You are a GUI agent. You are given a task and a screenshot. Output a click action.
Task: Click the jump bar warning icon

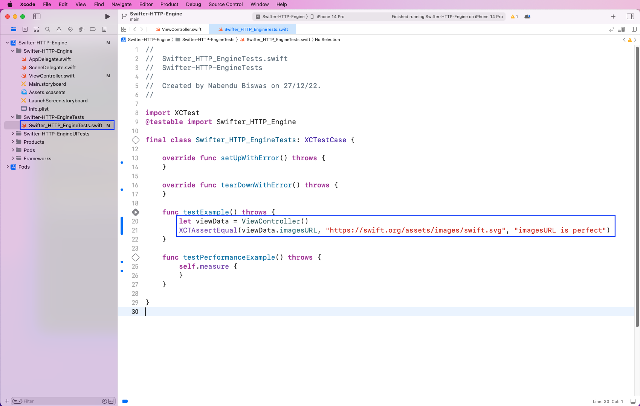pyautogui.click(x=629, y=40)
